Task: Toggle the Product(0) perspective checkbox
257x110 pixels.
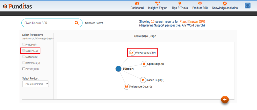Action: pyautogui.click(x=24, y=44)
